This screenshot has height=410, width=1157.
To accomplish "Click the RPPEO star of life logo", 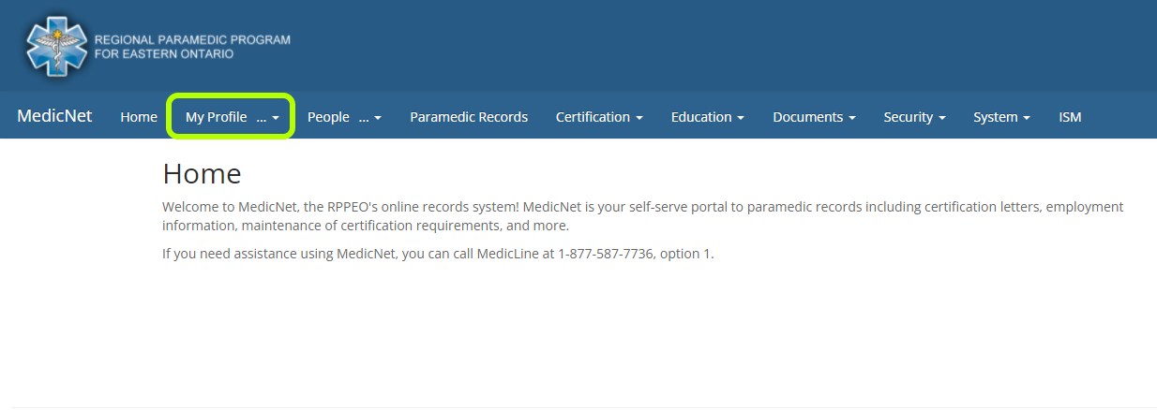I will pyautogui.click(x=56, y=46).
